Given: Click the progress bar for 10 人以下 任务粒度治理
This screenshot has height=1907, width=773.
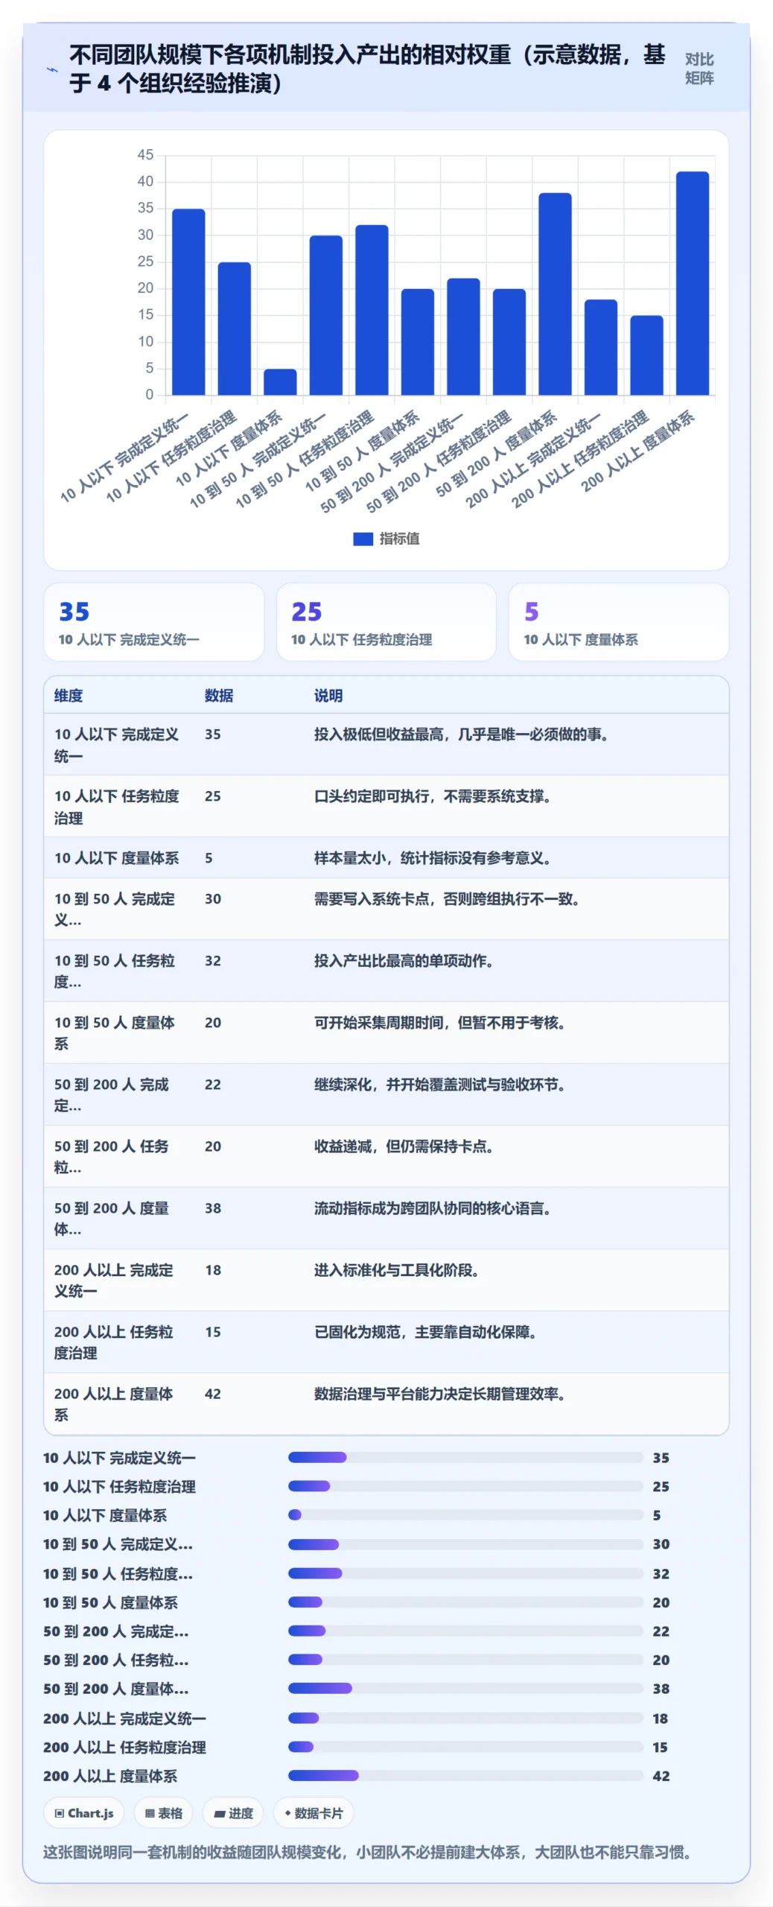Looking at the screenshot, I should point(465,1486).
